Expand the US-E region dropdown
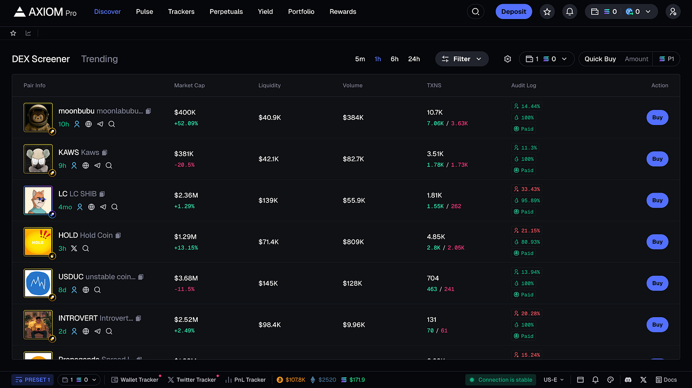The image size is (692, 388). 554,380
